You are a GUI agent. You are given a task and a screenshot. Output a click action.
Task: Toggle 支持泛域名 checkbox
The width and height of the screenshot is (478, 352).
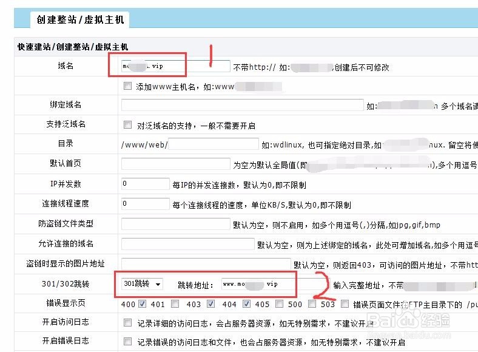click(127, 125)
